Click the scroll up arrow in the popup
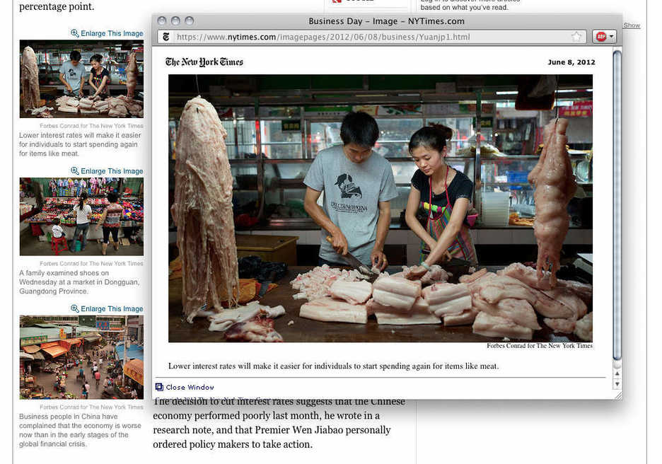The width and height of the screenshot is (662, 464). click(x=617, y=373)
